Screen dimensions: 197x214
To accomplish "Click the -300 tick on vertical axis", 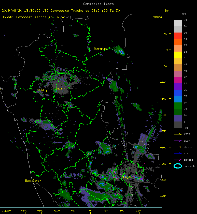I will [x=163, y=147].
